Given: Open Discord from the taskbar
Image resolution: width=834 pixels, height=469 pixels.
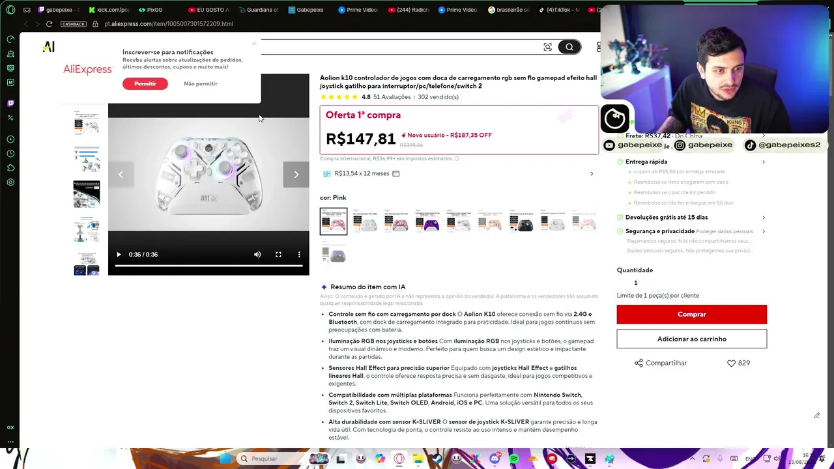Looking at the screenshot, I should tap(495, 459).
